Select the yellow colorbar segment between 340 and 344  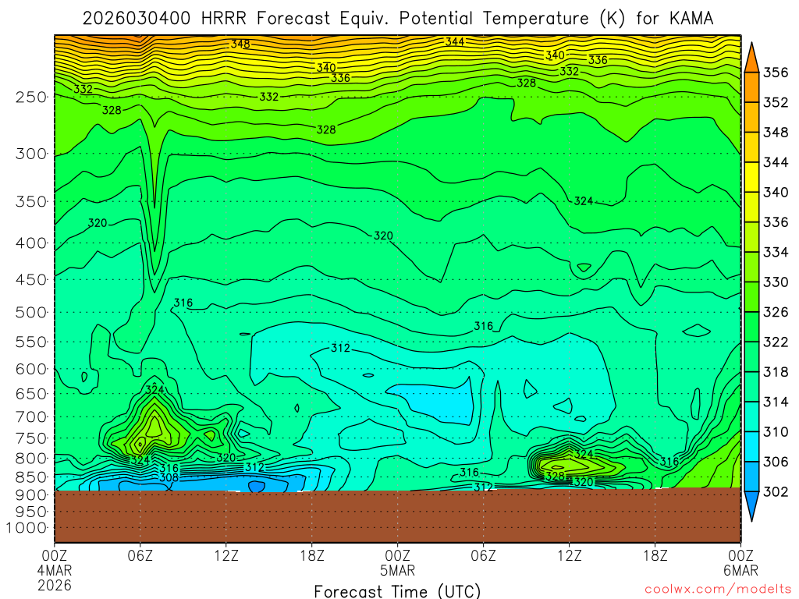pyautogui.click(x=751, y=177)
